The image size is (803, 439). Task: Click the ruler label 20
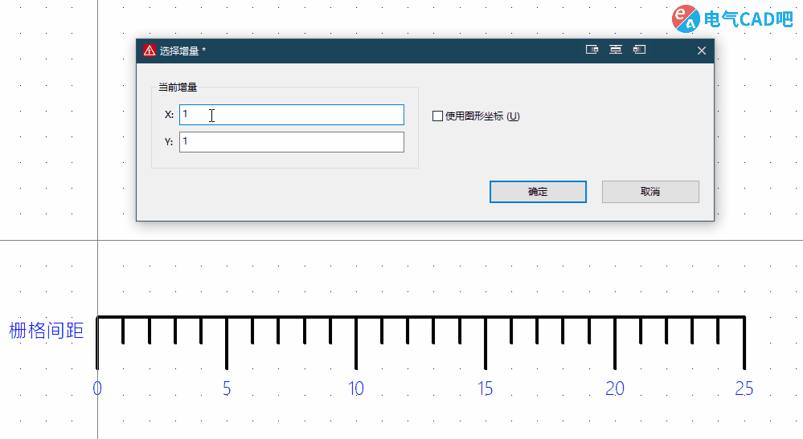(615, 389)
